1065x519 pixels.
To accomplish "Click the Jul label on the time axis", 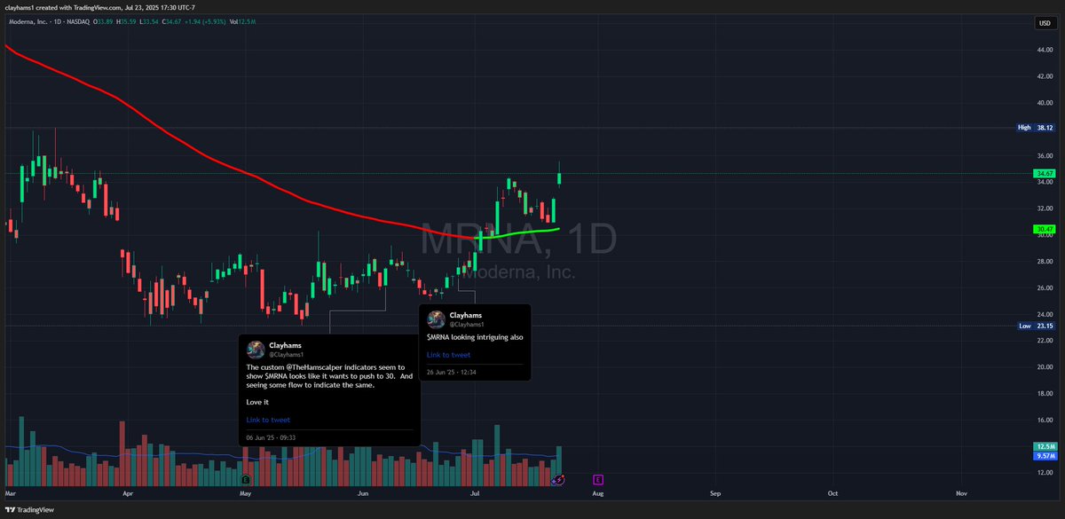I will (476, 491).
